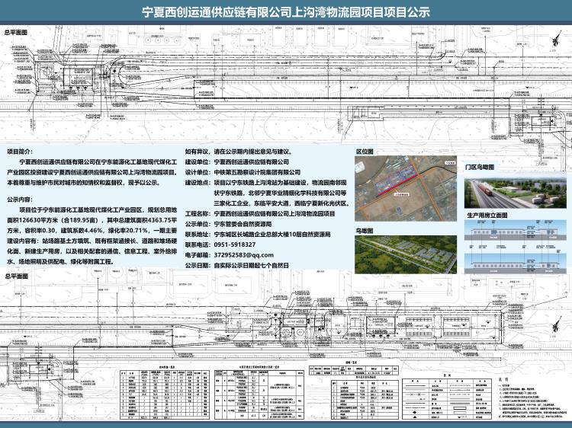Click the north arrow compass on the lower site plan
This screenshot has width=572, height=428.
pyautogui.click(x=556, y=324)
